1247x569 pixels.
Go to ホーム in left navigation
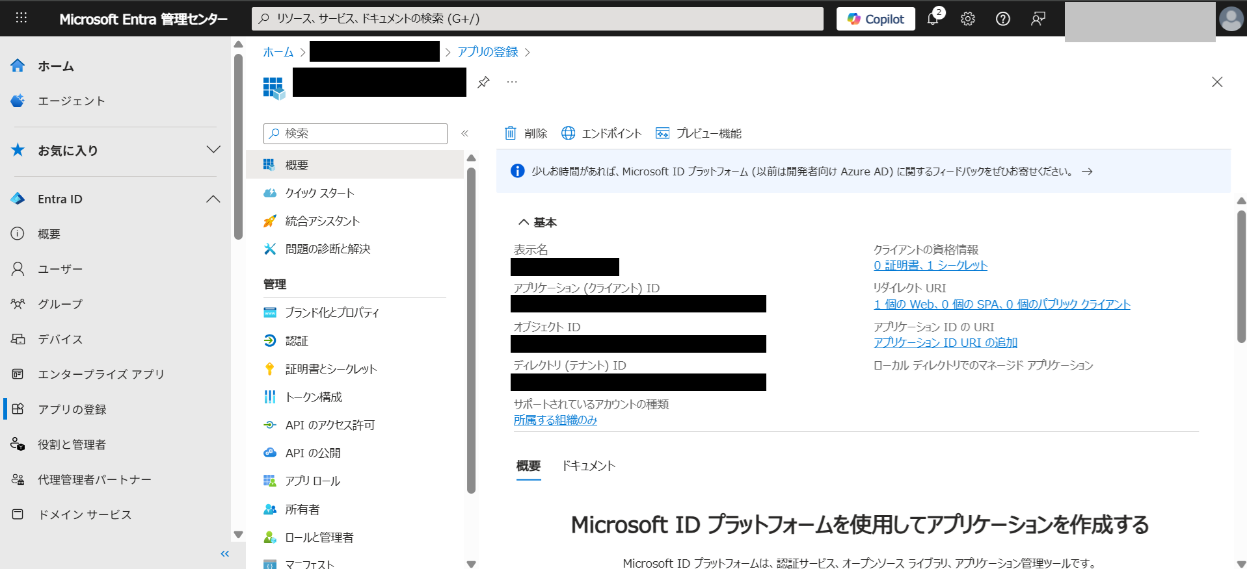(56, 66)
